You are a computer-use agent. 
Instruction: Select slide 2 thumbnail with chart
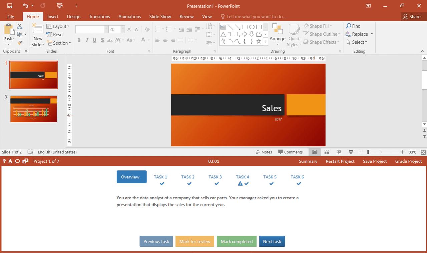click(x=33, y=109)
